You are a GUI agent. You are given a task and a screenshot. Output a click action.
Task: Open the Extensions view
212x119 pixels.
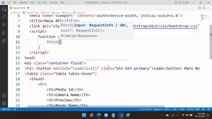click(x=4, y=41)
